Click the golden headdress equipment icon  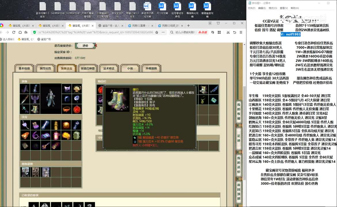(x=77, y=89)
